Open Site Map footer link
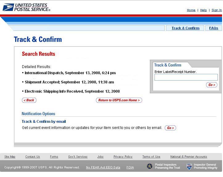223x177 pixels. coord(10,157)
